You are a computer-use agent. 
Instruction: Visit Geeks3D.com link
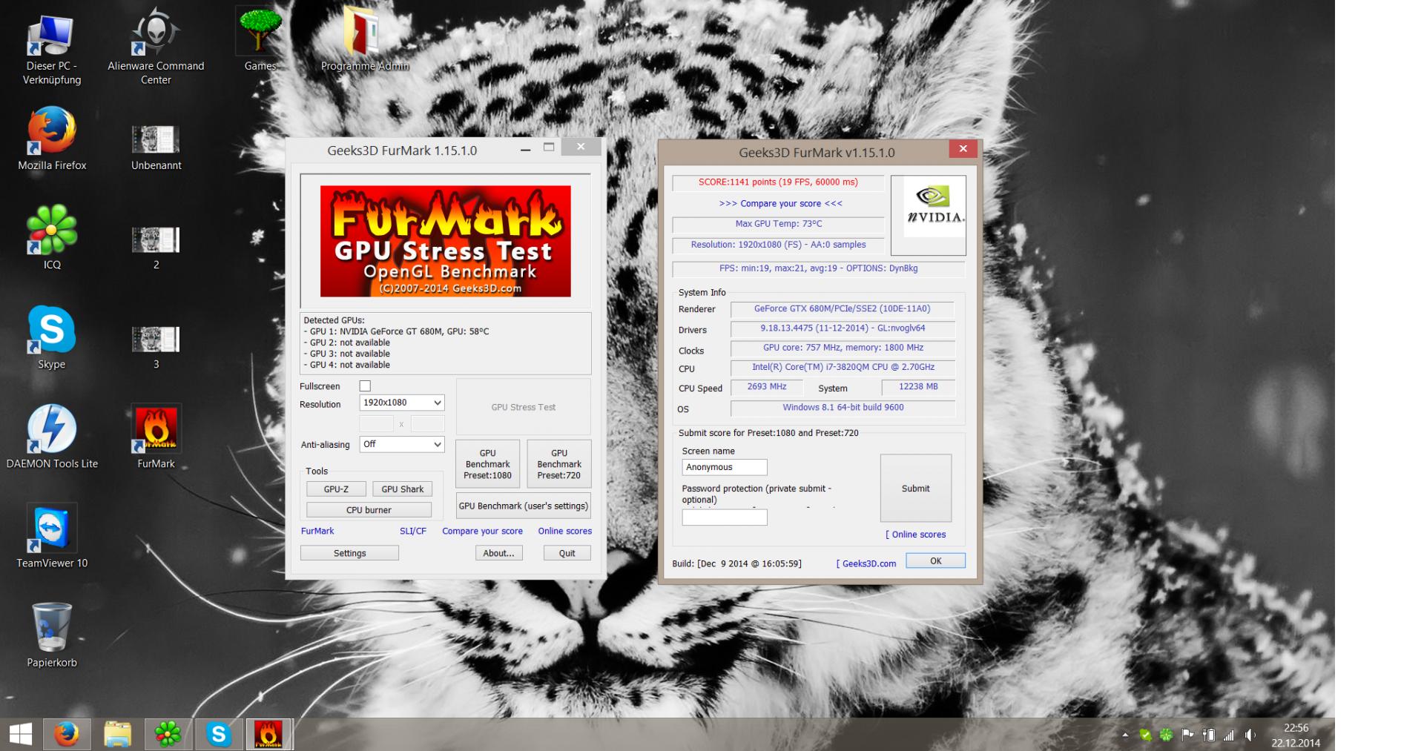click(x=866, y=563)
